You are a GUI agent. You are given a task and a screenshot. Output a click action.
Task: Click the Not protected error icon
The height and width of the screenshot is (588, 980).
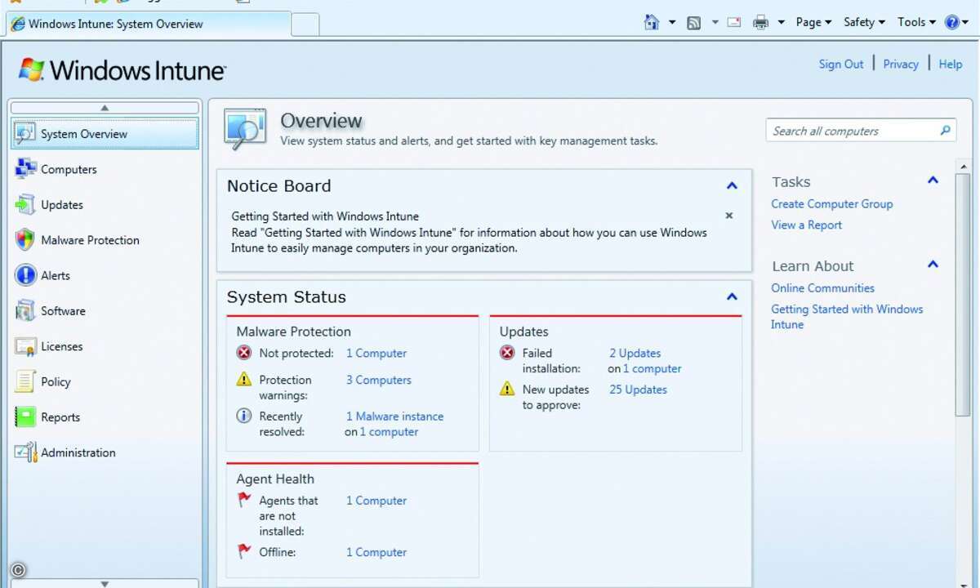pyautogui.click(x=244, y=353)
